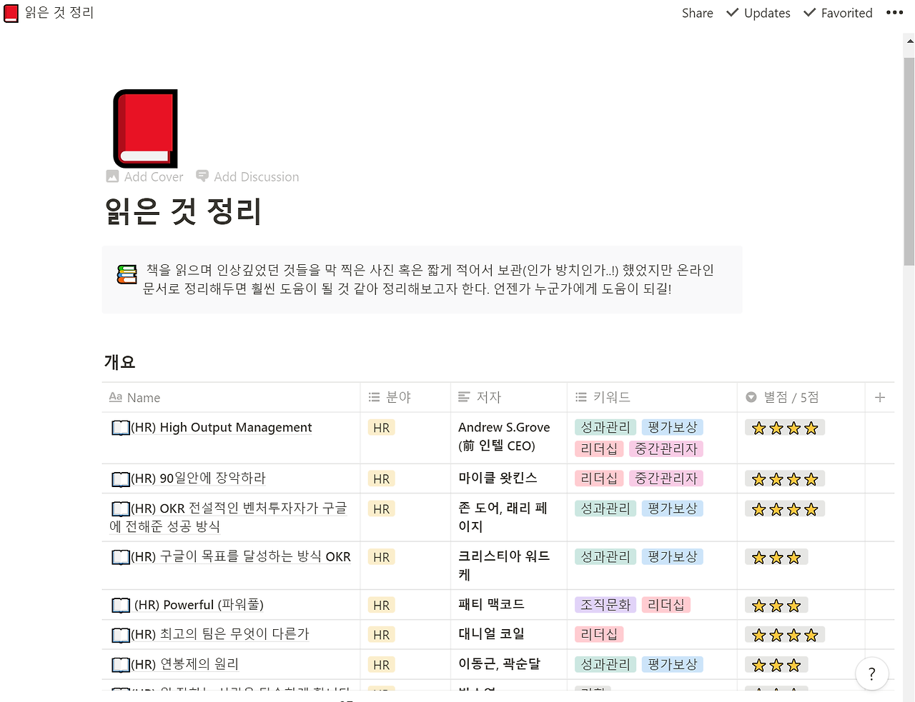Open the Name column header menu
This screenshot has width=915, height=702.
click(231, 397)
